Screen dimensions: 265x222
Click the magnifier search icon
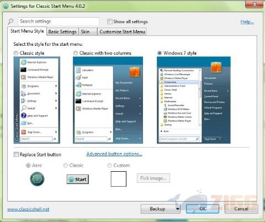tap(10, 22)
